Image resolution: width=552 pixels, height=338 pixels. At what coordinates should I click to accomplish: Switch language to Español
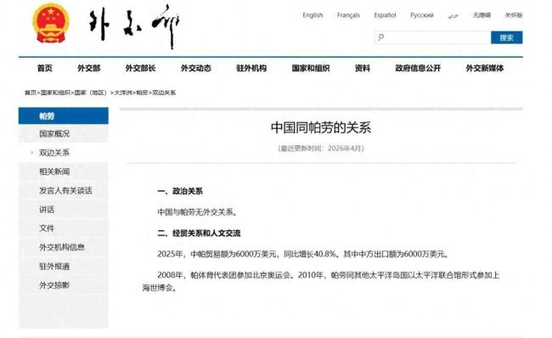pyautogui.click(x=385, y=15)
